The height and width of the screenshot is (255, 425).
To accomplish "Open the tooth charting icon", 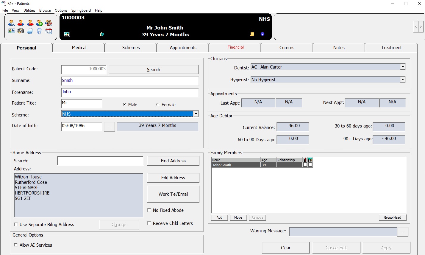I will [39, 31].
